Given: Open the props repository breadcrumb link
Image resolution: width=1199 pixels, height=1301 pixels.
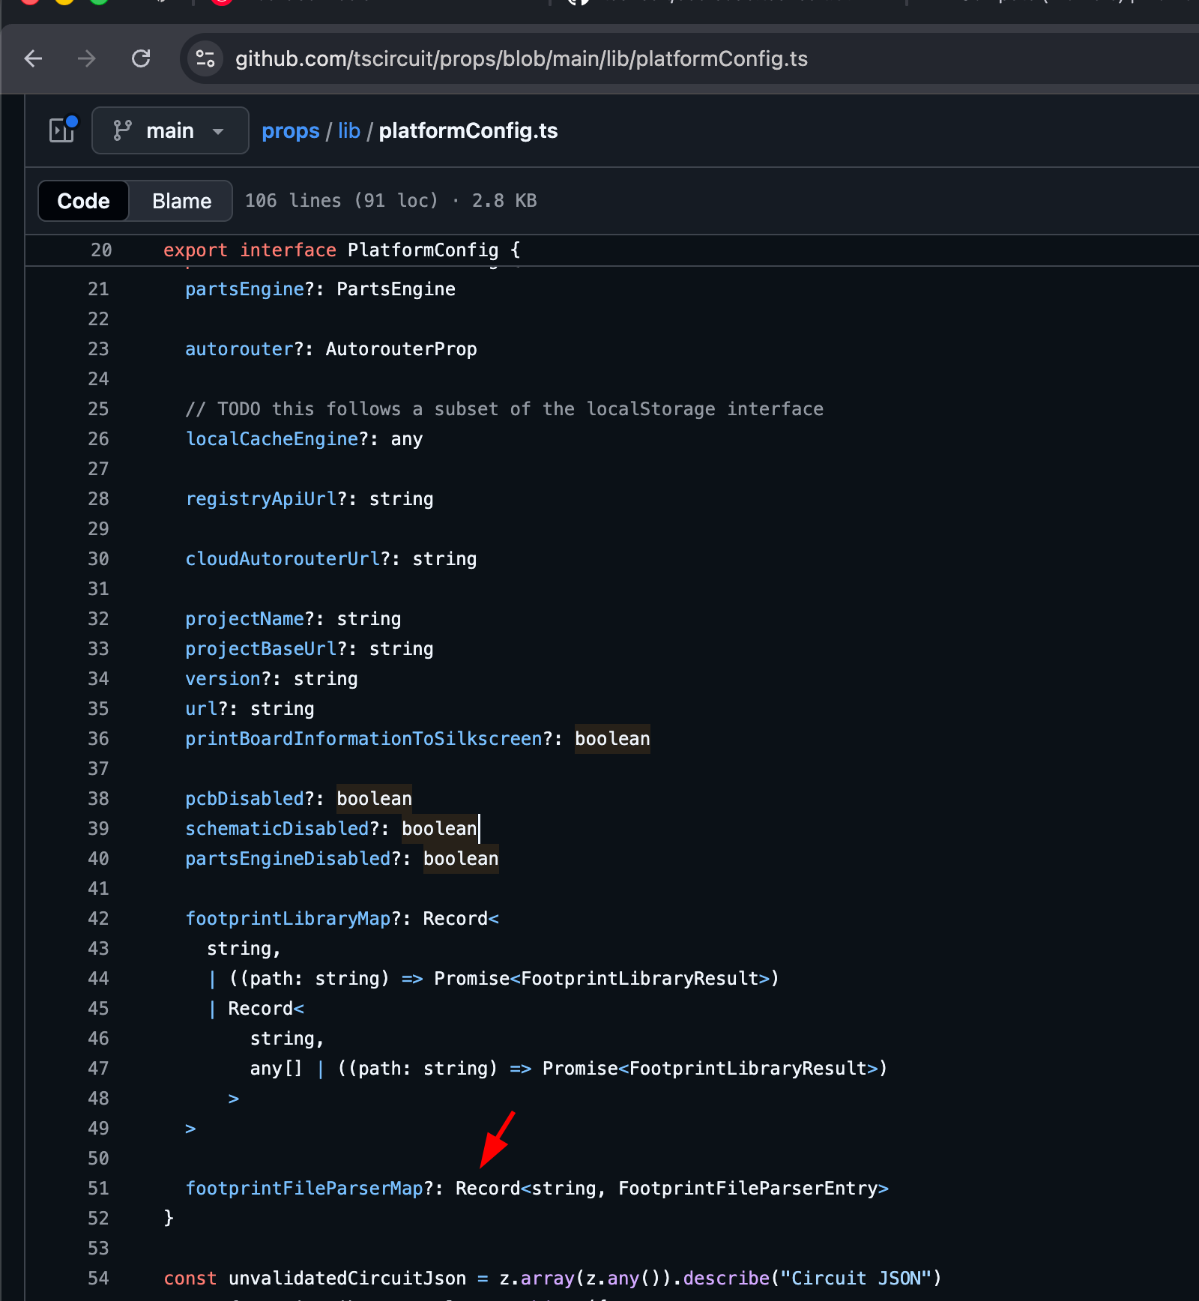Looking at the screenshot, I should point(290,130).
